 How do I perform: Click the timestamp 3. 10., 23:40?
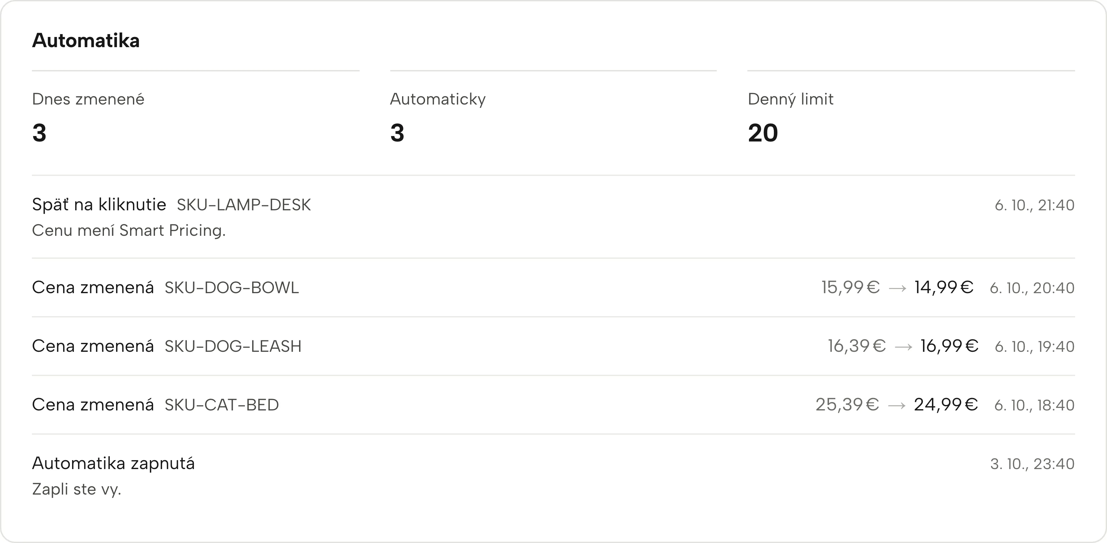[1032, 464]
